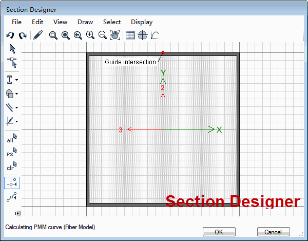Enable the pan hand tool
Image resolution: width=308 pixels, height=241 pixels.
[115, 35]
